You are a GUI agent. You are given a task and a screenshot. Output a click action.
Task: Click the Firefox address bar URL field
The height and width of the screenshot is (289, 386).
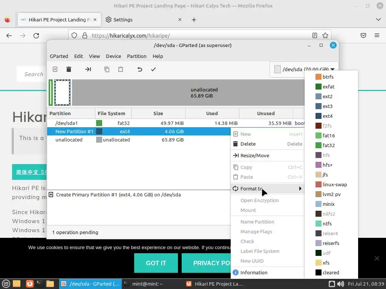[x=199, y=36]
